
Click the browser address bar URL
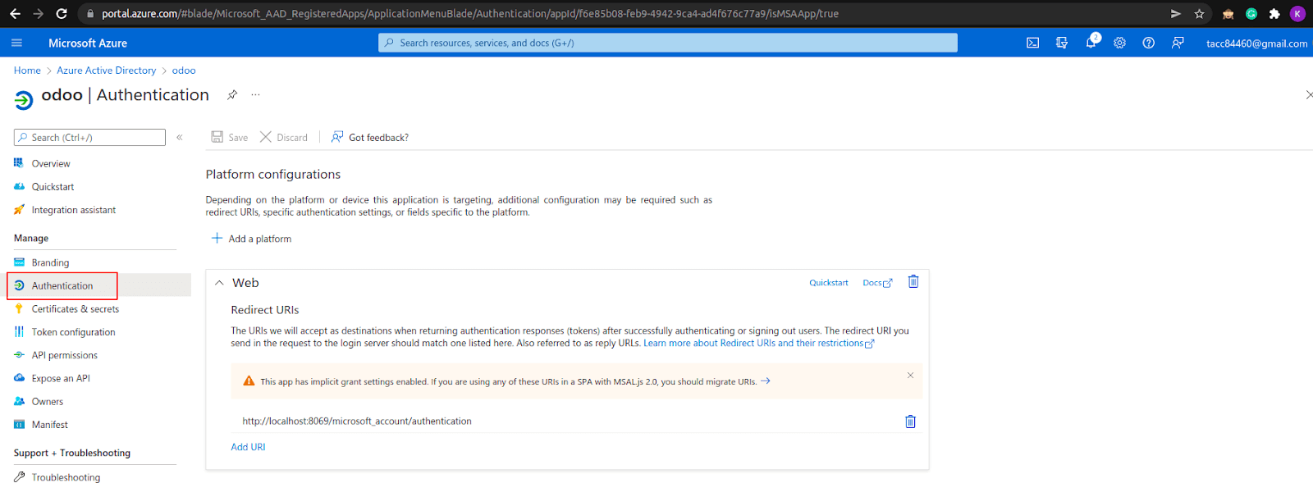pos(470,14)
